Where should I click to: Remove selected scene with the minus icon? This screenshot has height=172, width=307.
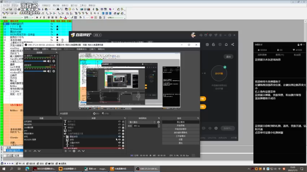30,151
